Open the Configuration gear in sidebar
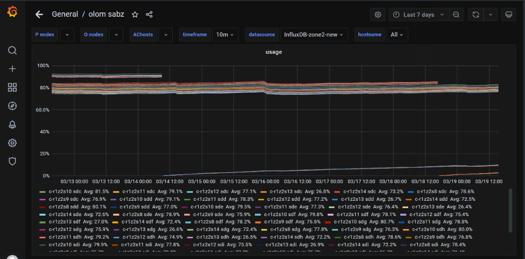The height and width of the screenshot is (259, 525). (x=12, y=143)
